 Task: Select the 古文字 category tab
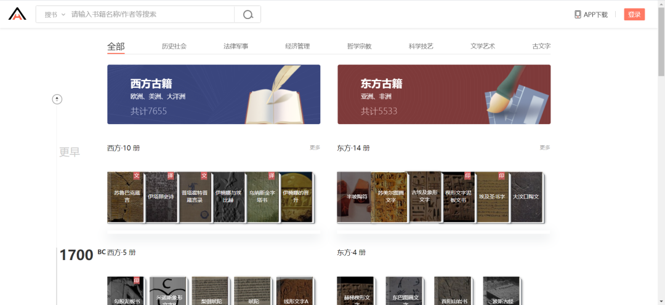[x=542, y=46]
